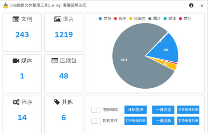208x133 pixels.
Task: Click the broom app icon
Action: (6, 5)
